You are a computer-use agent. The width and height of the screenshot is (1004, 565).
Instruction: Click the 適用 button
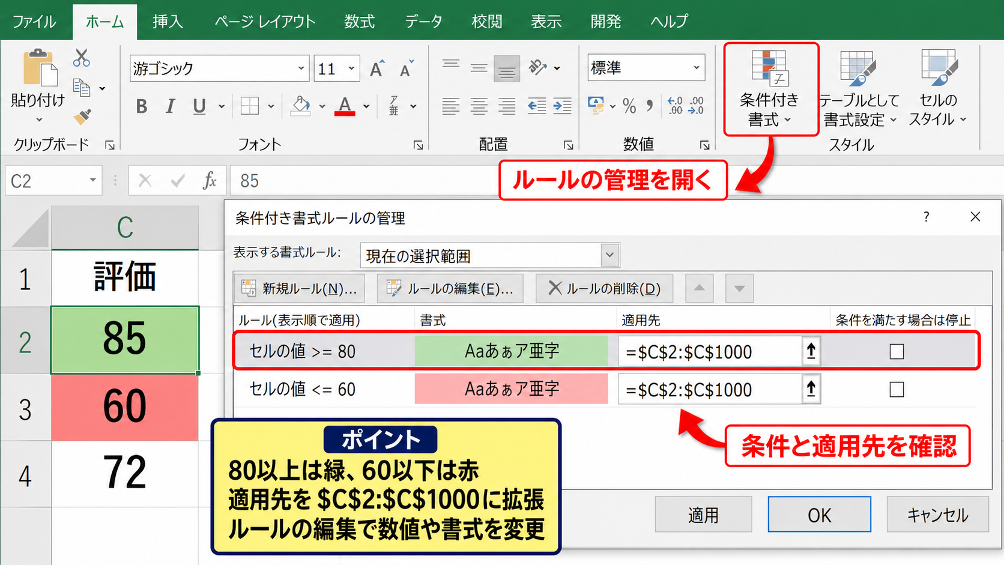click(x=703, y=515)
